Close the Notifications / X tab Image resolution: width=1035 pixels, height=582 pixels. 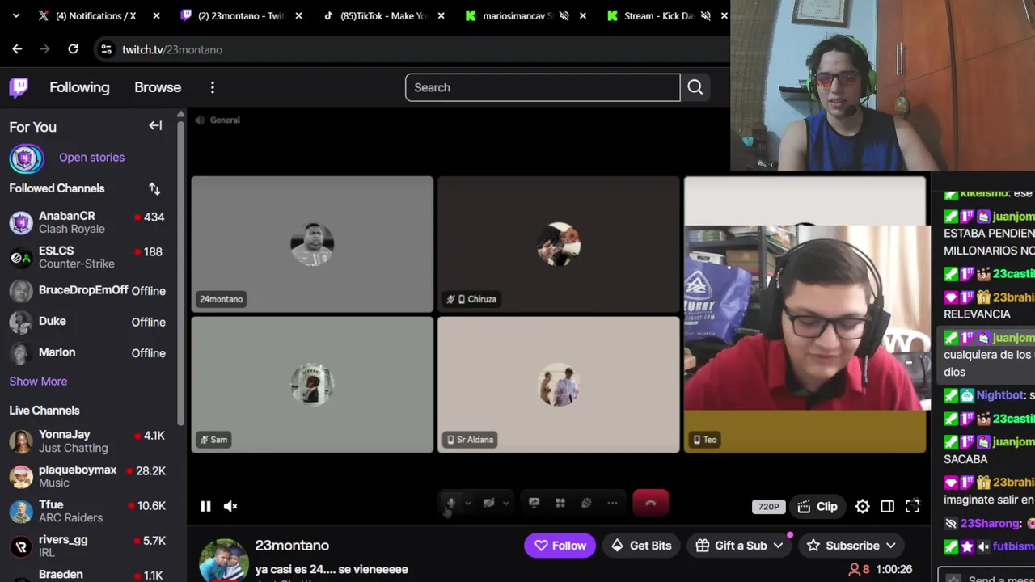point(156,15)
